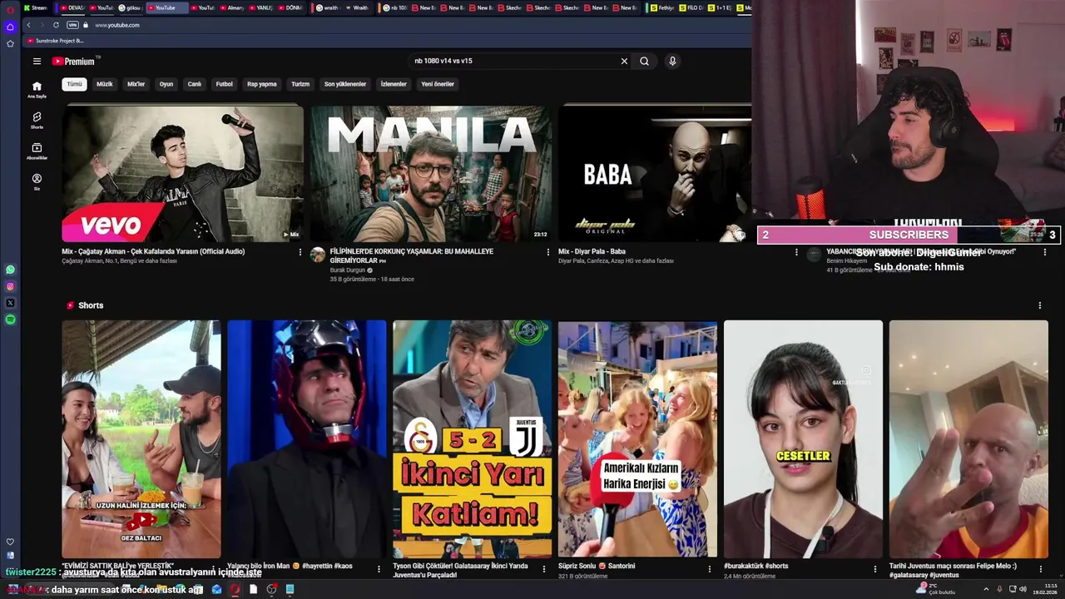1065x599 pixels.
Task: Open video title FİLİPİNLER'DE KORKUNÇ YAŞAMLAR
Action: click(x=412, y=255)
